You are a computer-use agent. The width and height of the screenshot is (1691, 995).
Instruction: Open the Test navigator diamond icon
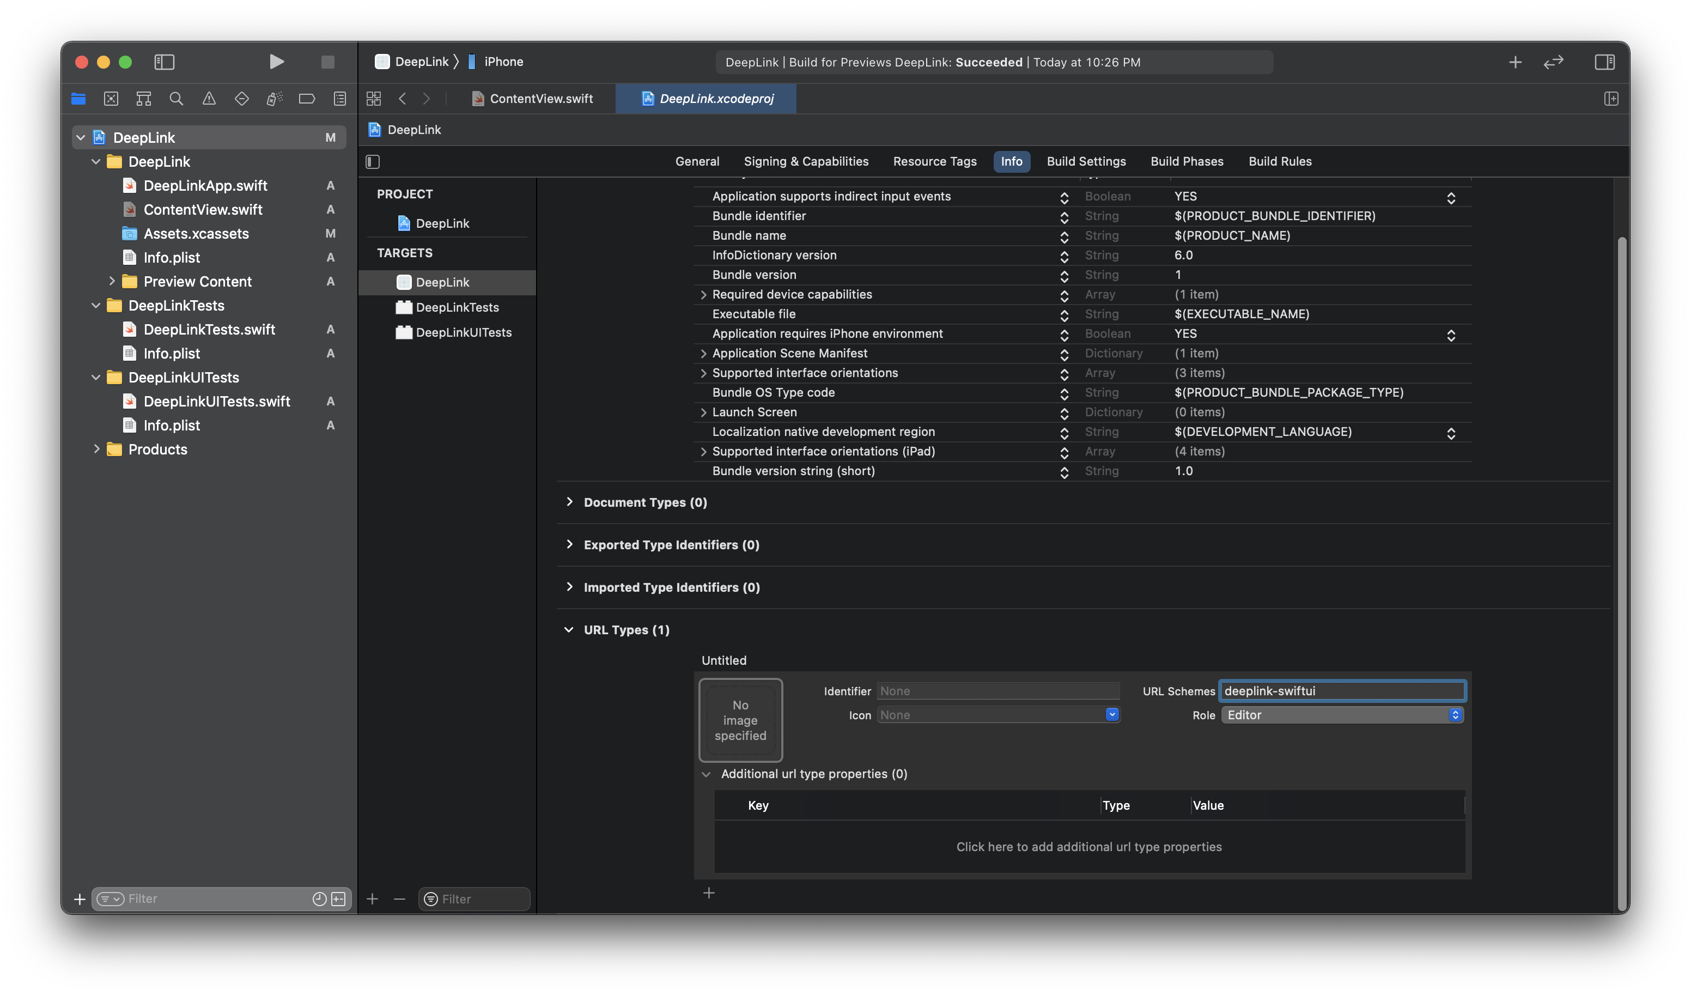241,99
